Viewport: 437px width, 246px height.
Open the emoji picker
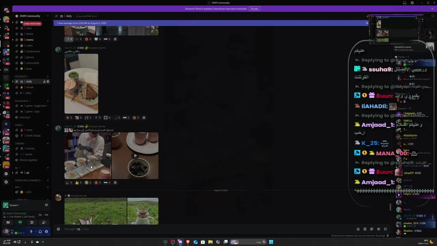tap(379, 229)
